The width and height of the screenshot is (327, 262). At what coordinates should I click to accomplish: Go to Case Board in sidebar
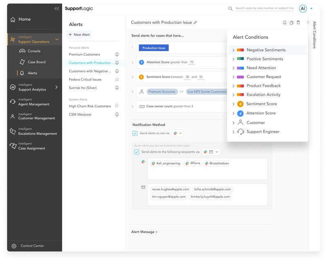coord(36,62)
